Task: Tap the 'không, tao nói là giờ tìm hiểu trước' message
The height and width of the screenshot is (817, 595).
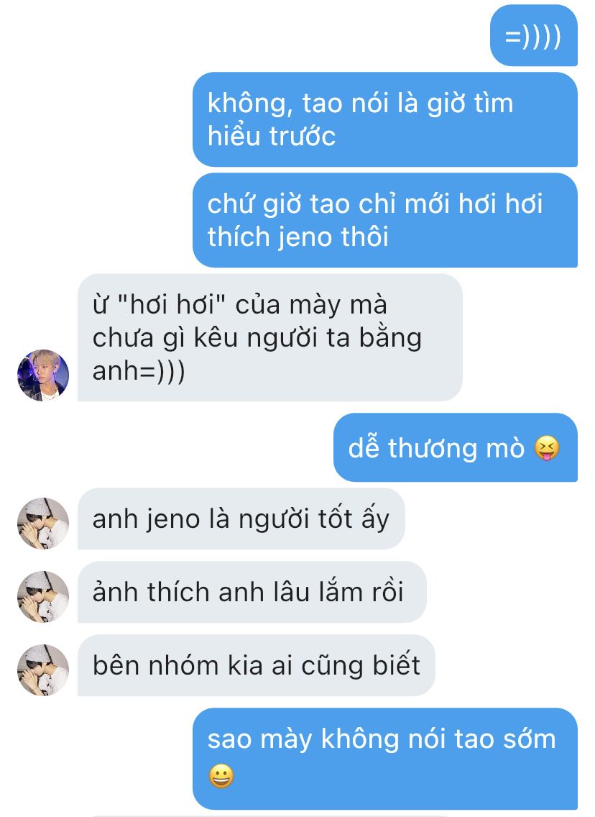Action: (x=385, y=119)
